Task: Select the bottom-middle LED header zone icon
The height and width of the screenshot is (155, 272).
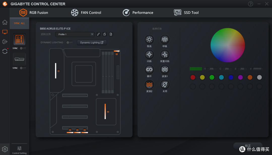Action: click(77, 130)
